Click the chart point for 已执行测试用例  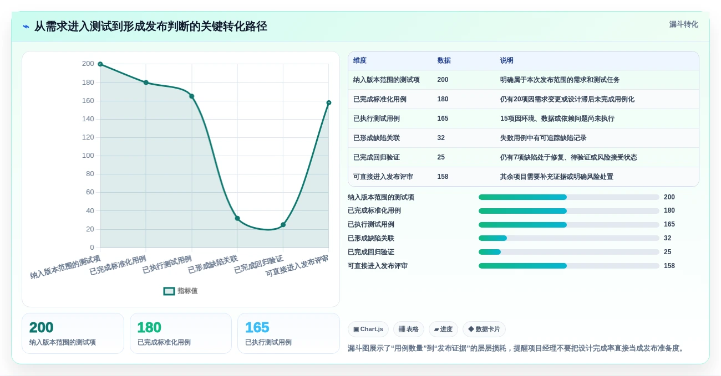point(192,96)
